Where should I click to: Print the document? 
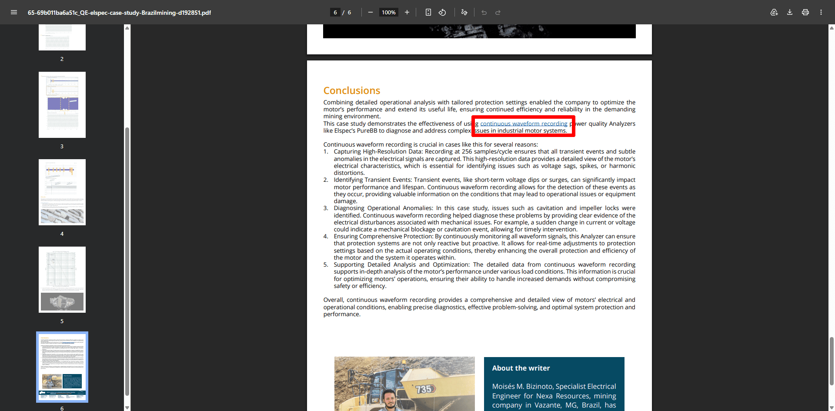(805, 12)
